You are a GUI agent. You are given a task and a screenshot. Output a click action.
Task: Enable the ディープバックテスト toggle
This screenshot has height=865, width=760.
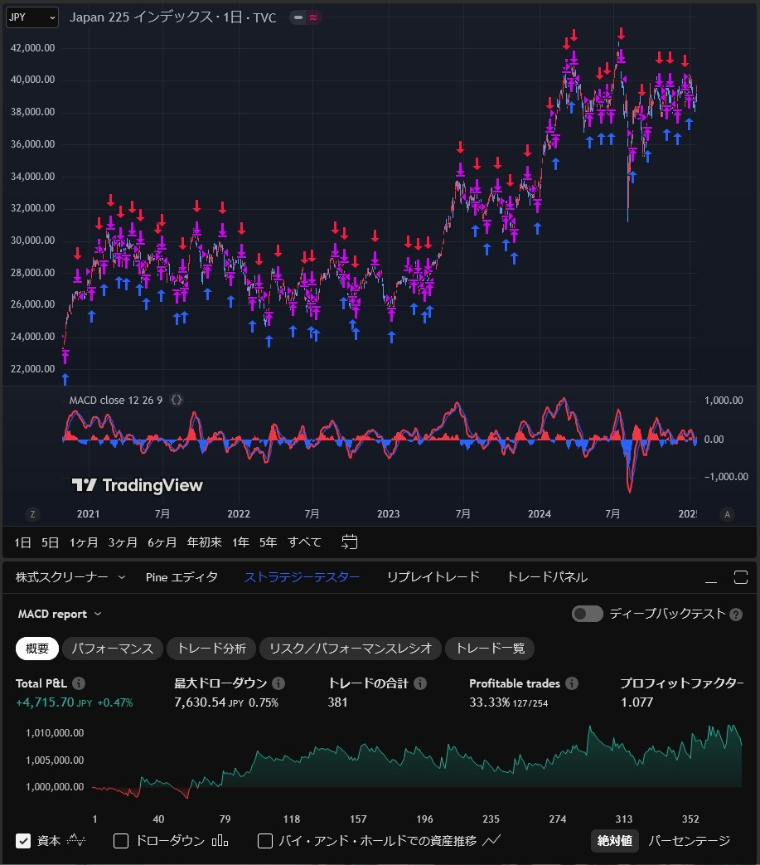587,613
